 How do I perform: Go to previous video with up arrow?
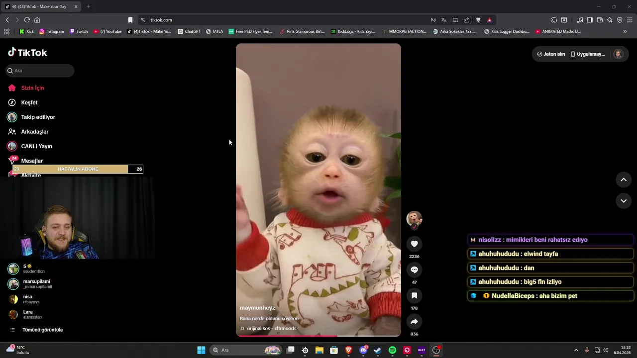[624, 179]
